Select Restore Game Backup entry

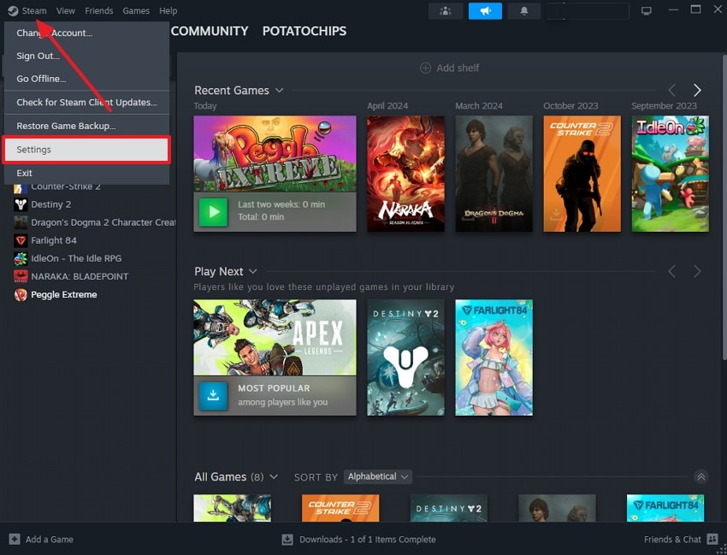[86, 126]
